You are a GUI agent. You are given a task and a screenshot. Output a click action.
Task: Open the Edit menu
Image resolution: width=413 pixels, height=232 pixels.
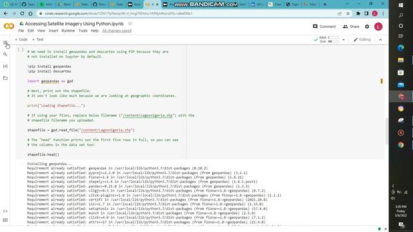pos(30,31)
